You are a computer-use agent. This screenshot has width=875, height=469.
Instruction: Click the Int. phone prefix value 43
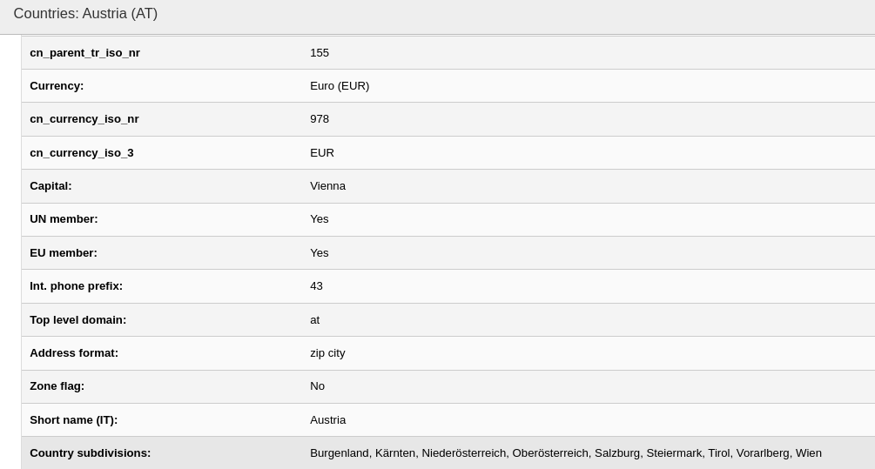[x=316, y=286]
